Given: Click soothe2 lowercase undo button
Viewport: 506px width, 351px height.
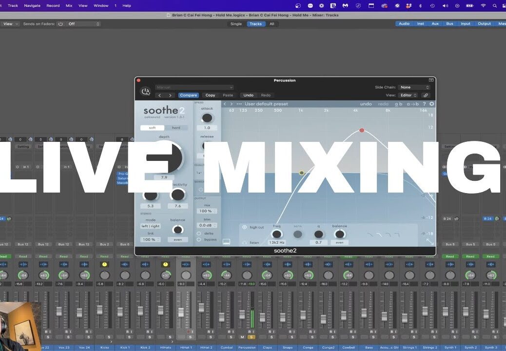Looking at the screenshot, I should pyautogui.click(x=366, y=104).
